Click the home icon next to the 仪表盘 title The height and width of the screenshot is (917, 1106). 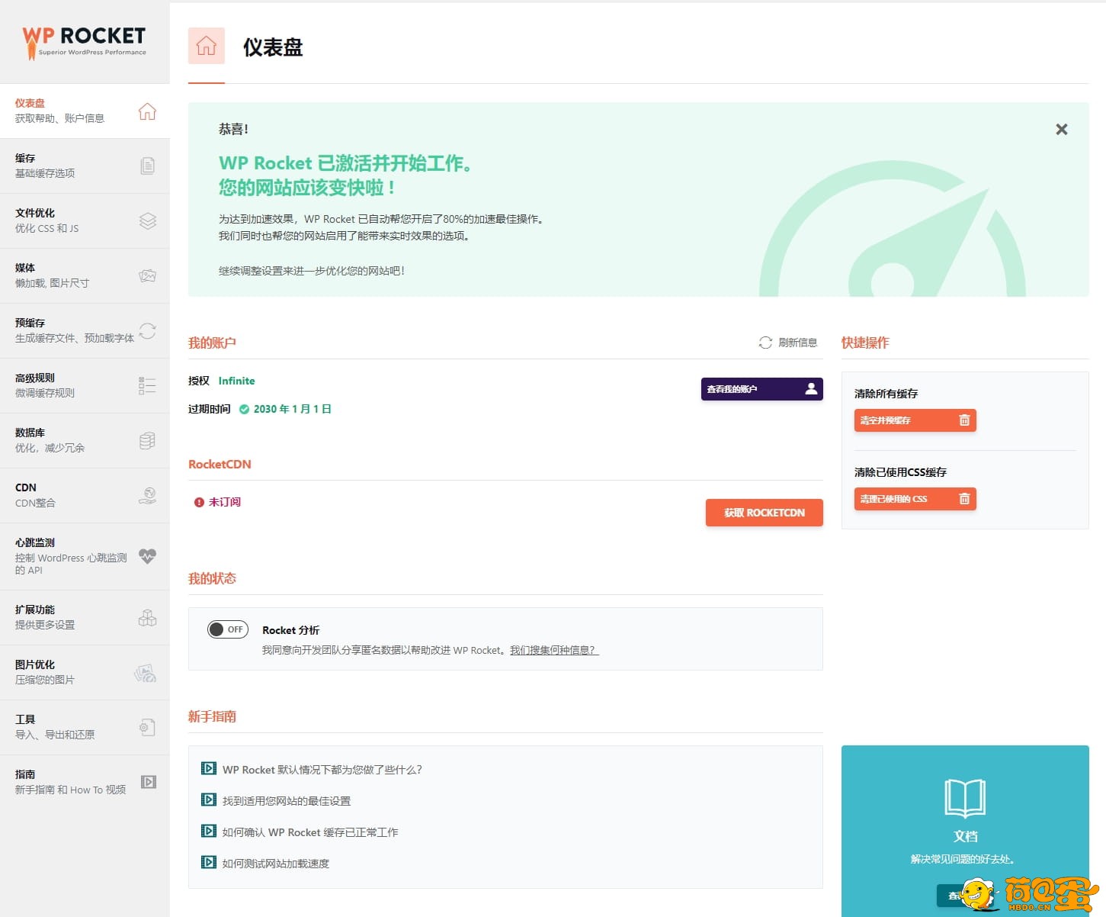207,46
